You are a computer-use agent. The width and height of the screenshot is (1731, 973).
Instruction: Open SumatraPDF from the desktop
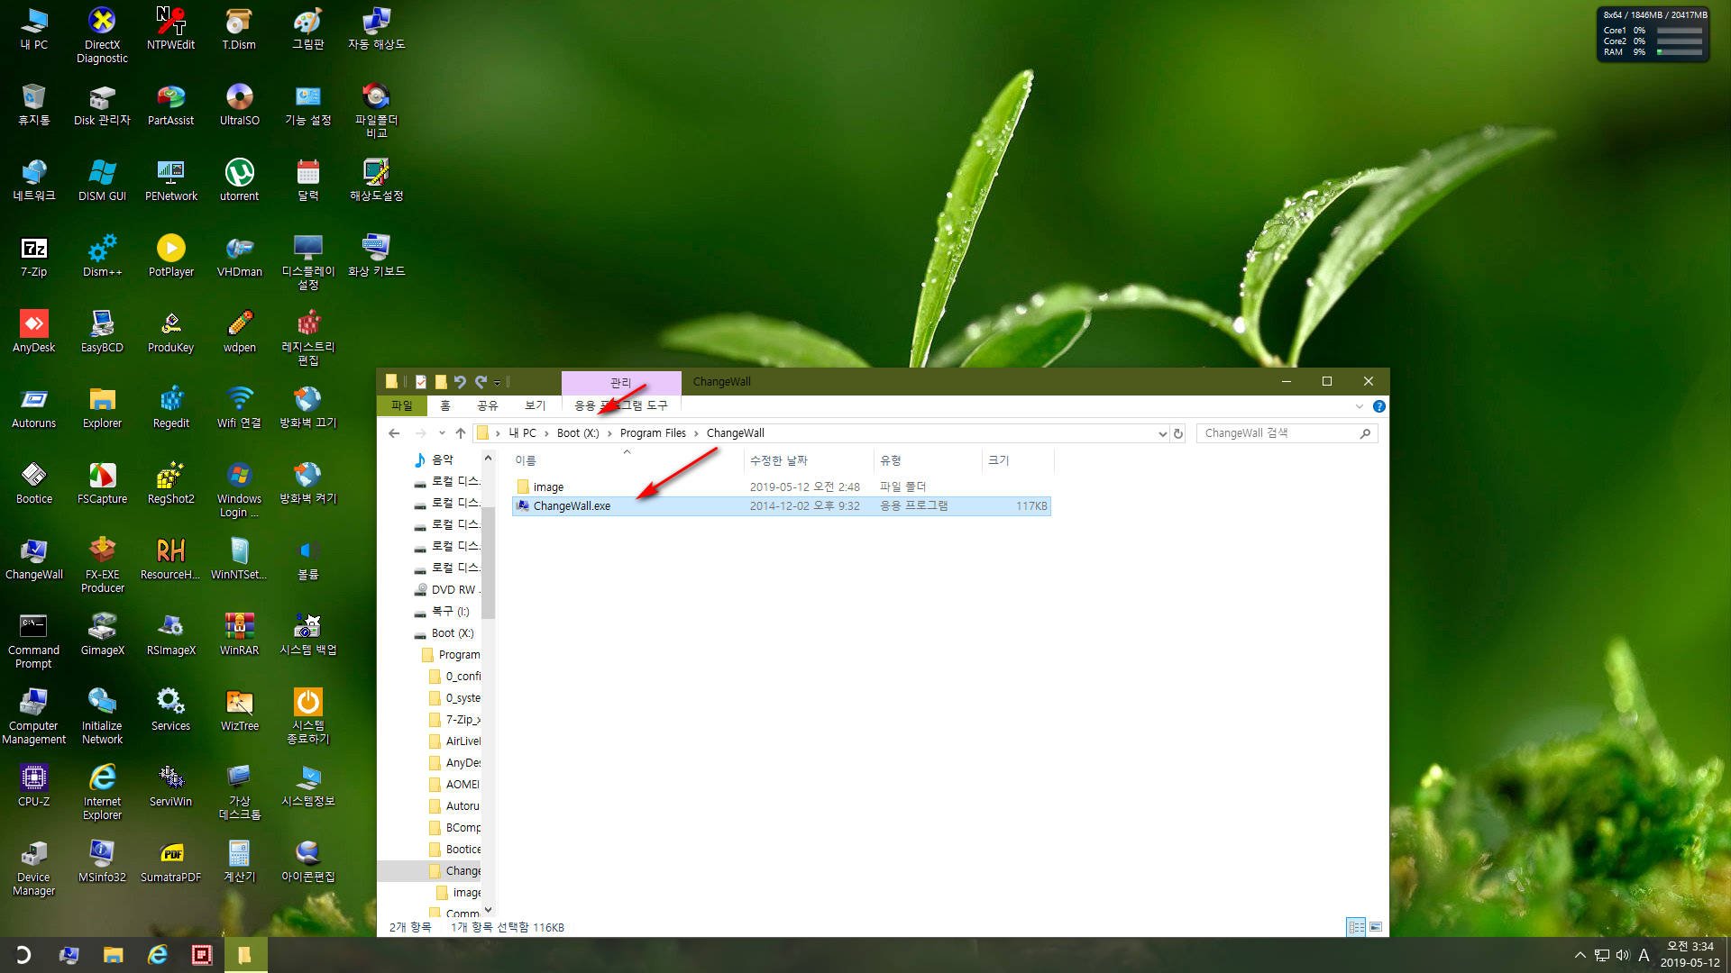pyautogui.click(x=170, y=861)
